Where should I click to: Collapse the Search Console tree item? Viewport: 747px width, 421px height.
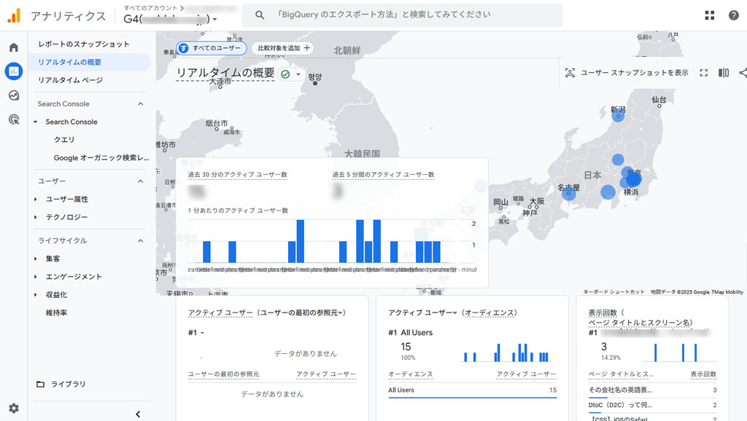pos(36,122)
